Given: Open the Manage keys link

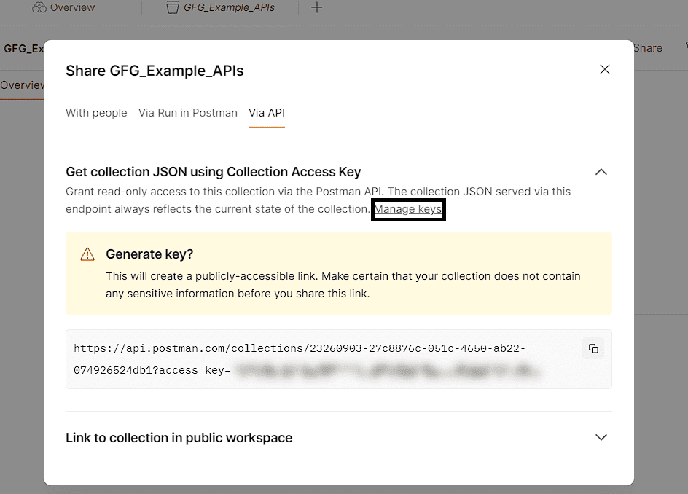Looking at the screenshot, I should [407, 210].
